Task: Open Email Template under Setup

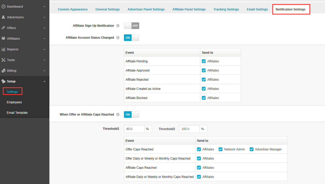Action: point(17,112)
